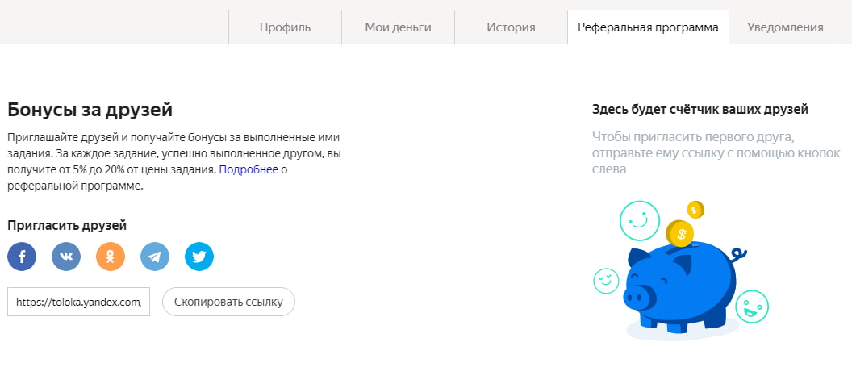This screenshot has width=852, height=384.
Task: Click the winking smiley left of the piggy bank
Action: coord(606,281)
